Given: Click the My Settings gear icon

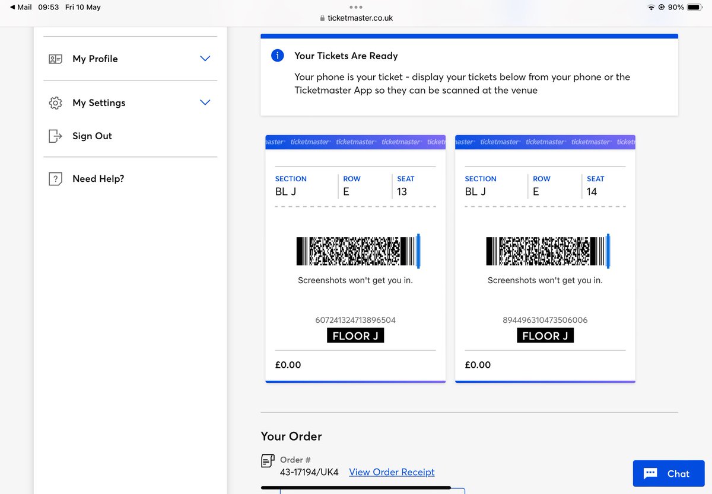Looking at the screenshot, I should 55,103.
